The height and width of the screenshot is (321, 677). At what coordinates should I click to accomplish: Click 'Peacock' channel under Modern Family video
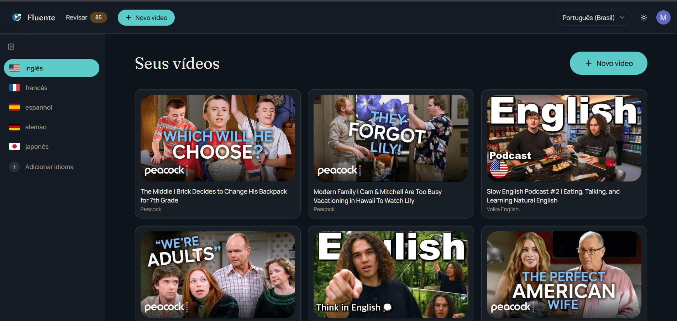click(324, 209)
